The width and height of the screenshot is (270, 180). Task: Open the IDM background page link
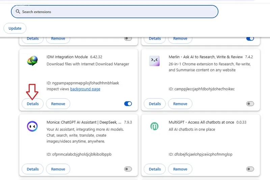[x=85, y=89]
